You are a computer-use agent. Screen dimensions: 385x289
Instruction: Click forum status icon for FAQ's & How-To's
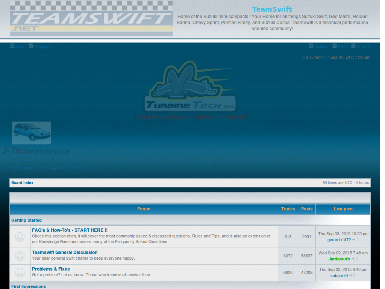[20, 237]
